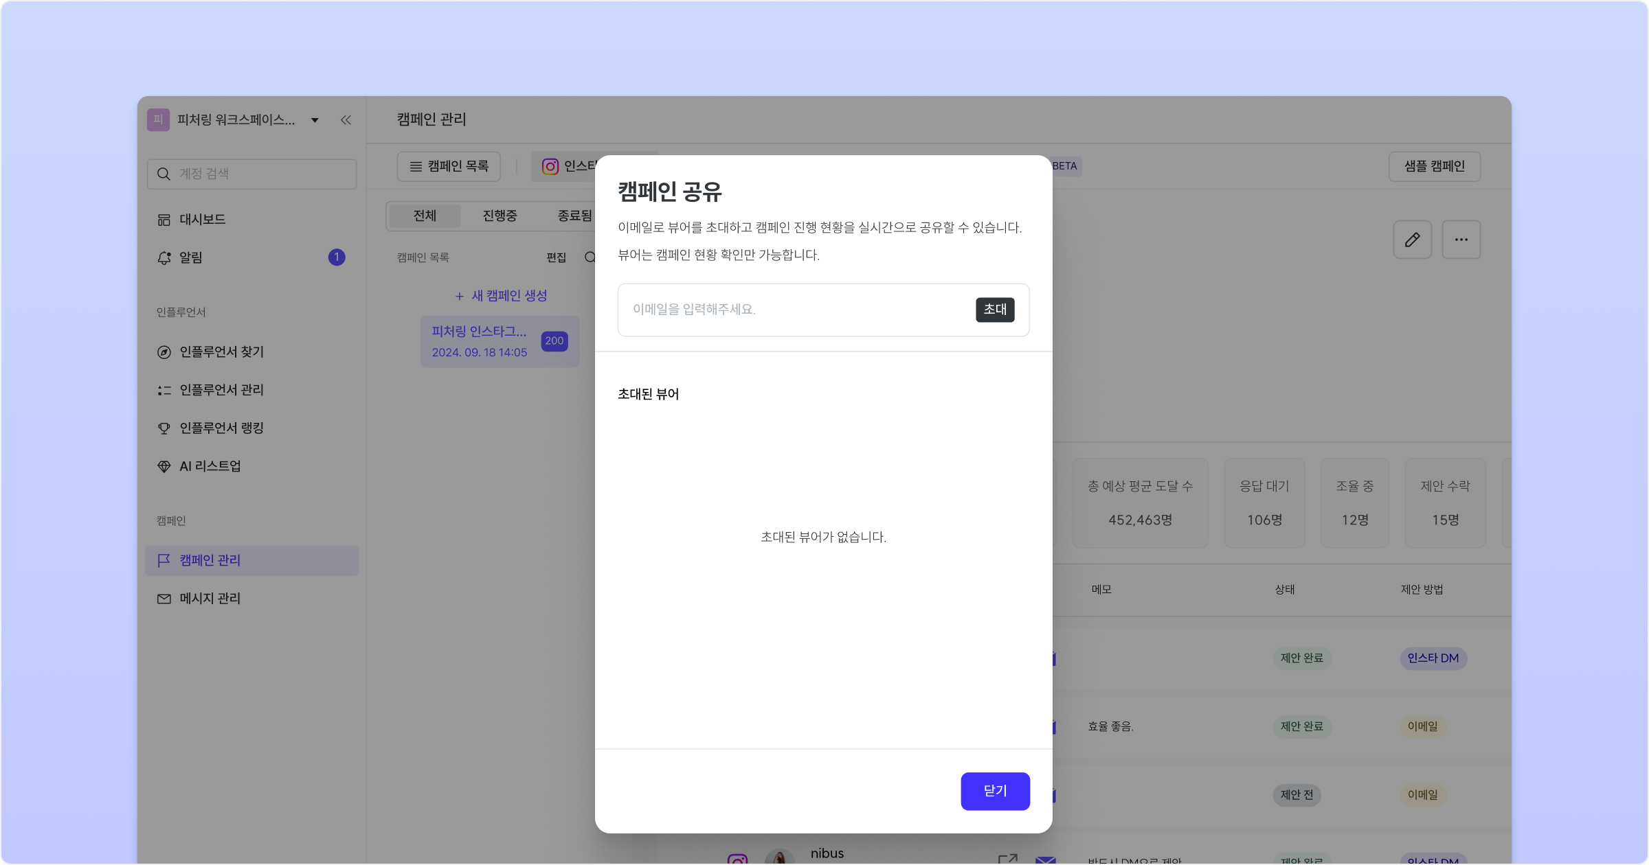The width and height of the screenshot is (1649, 865).
Task: Click the 캠페인 목록 list button
Action: click(x=449, y=166)
